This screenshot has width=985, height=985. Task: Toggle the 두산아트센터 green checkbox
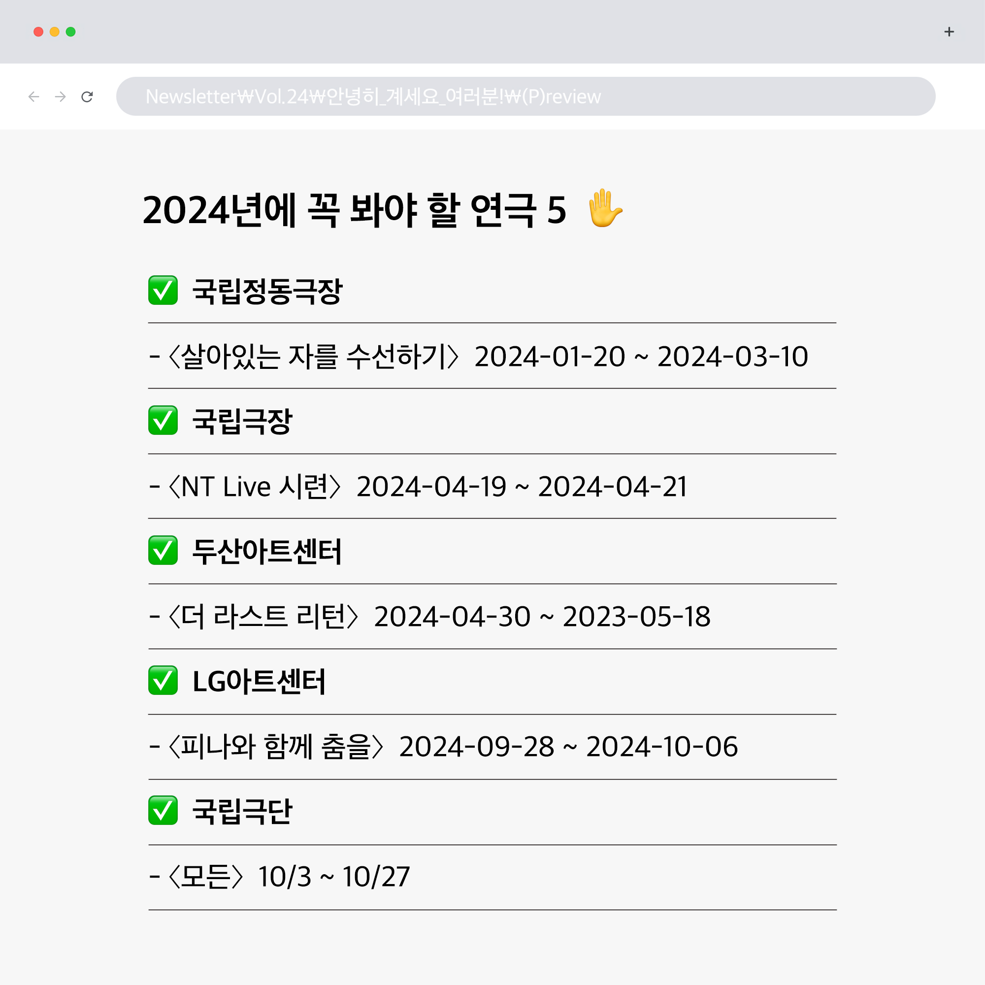[163, 550]
